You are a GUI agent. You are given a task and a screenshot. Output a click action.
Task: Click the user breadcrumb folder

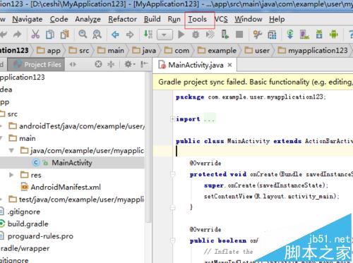257,51
